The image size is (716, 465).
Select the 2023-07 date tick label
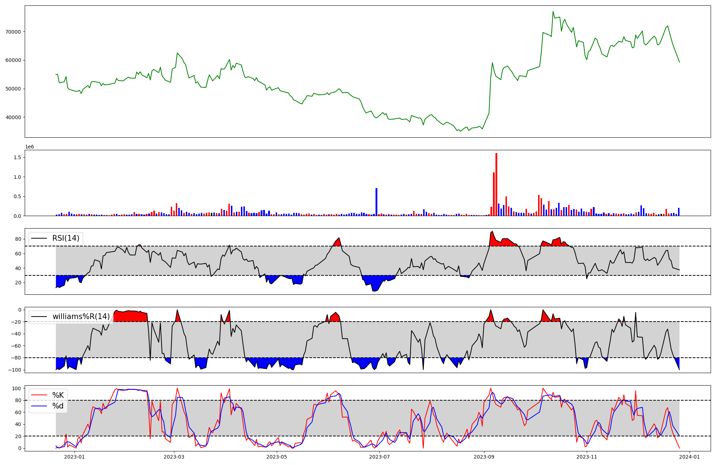(x=379, y=457)
